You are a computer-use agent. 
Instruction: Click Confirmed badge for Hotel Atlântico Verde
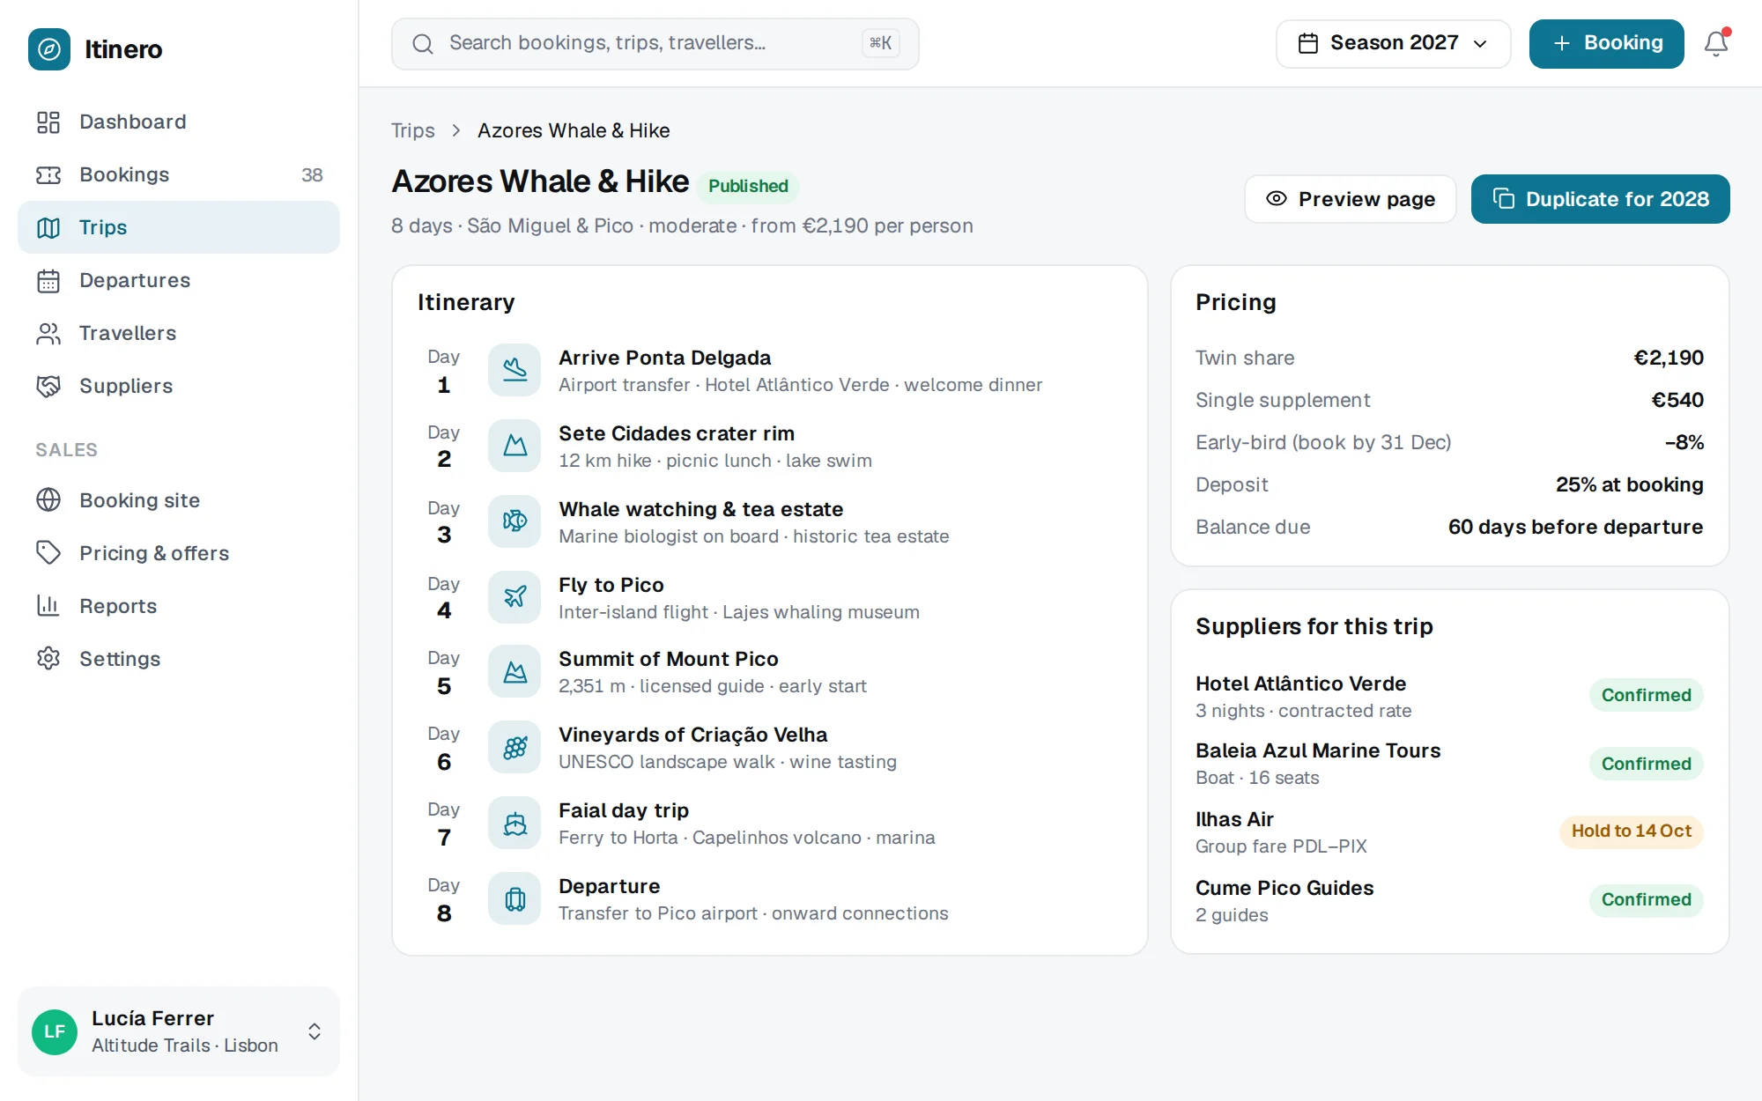1646,695
